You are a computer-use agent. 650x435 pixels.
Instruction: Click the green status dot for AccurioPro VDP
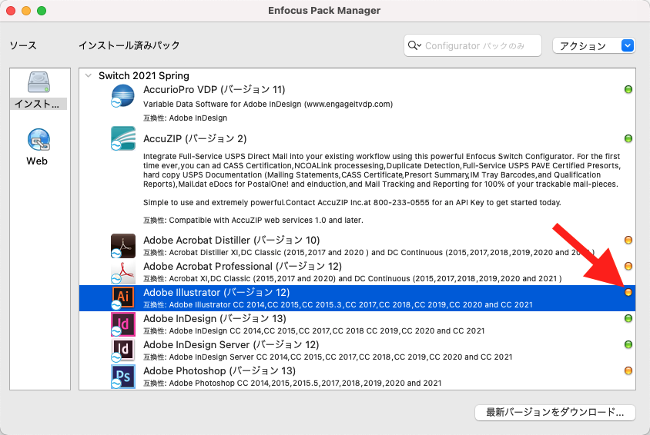[628, 90]
